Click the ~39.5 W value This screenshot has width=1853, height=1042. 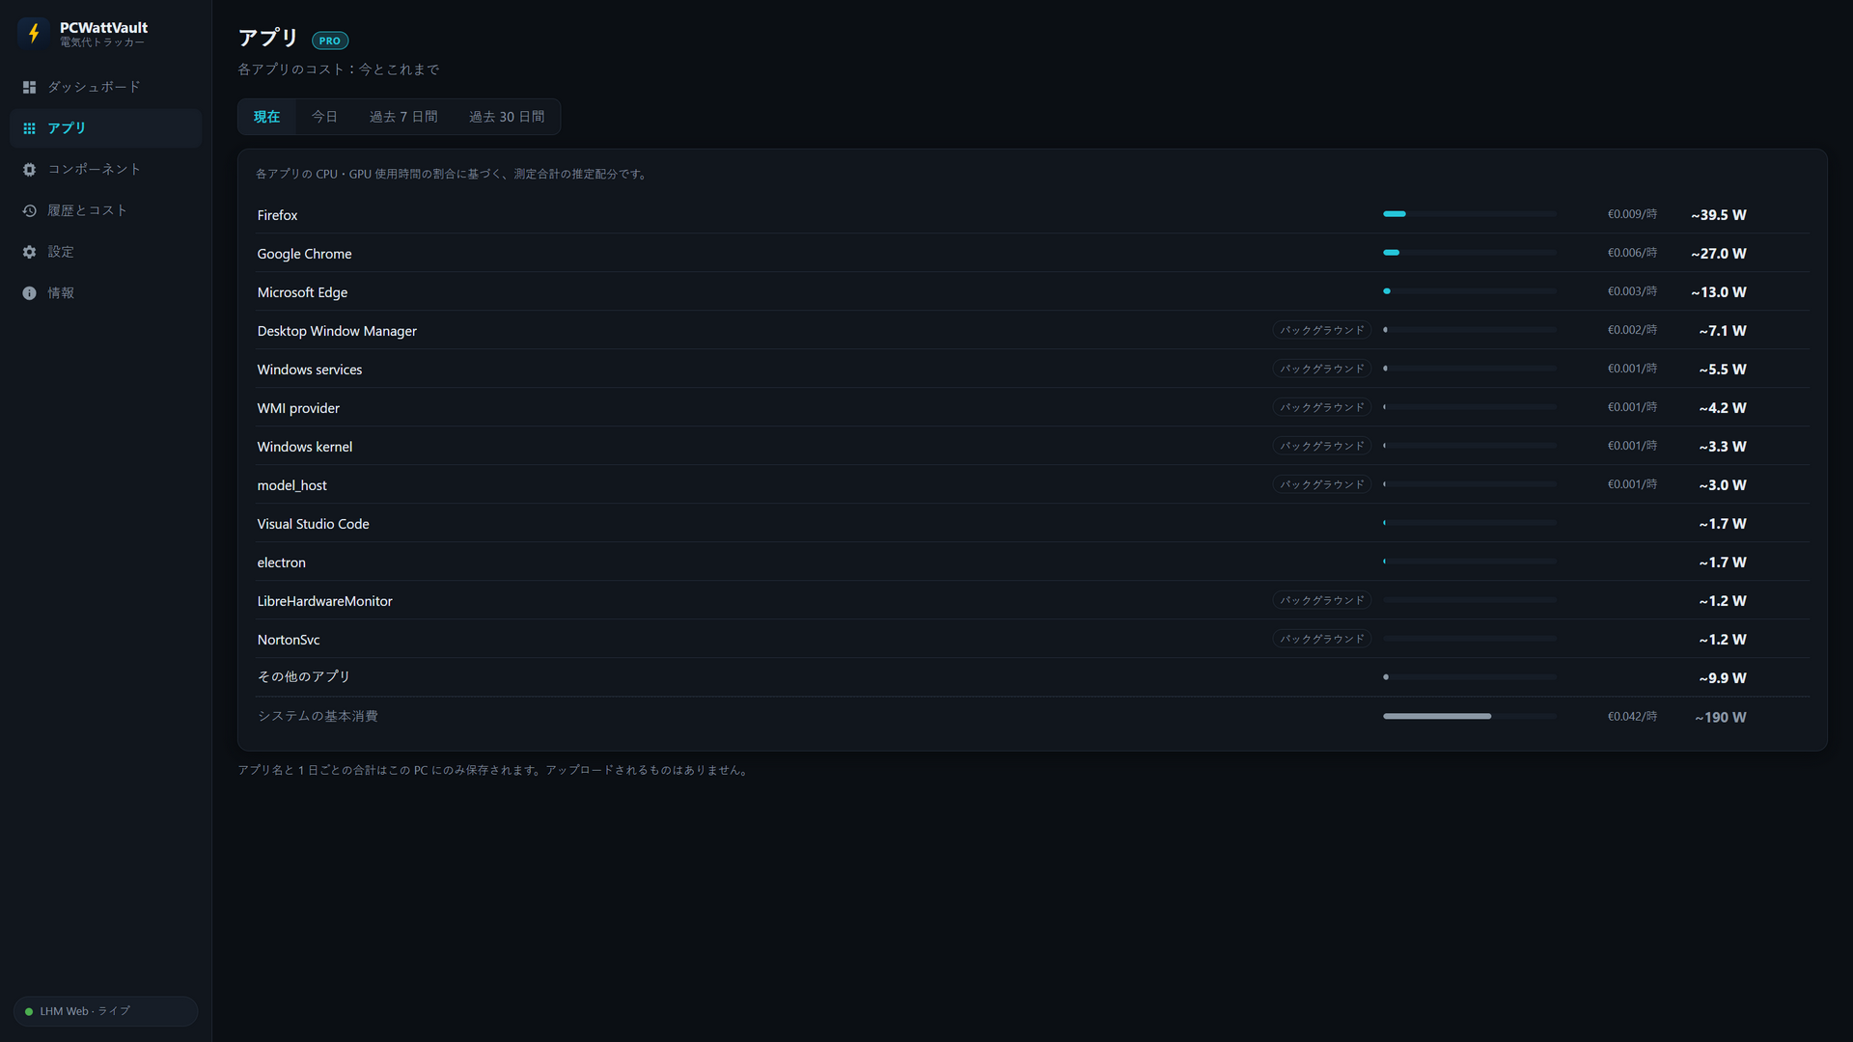[x=1718, y=215]
